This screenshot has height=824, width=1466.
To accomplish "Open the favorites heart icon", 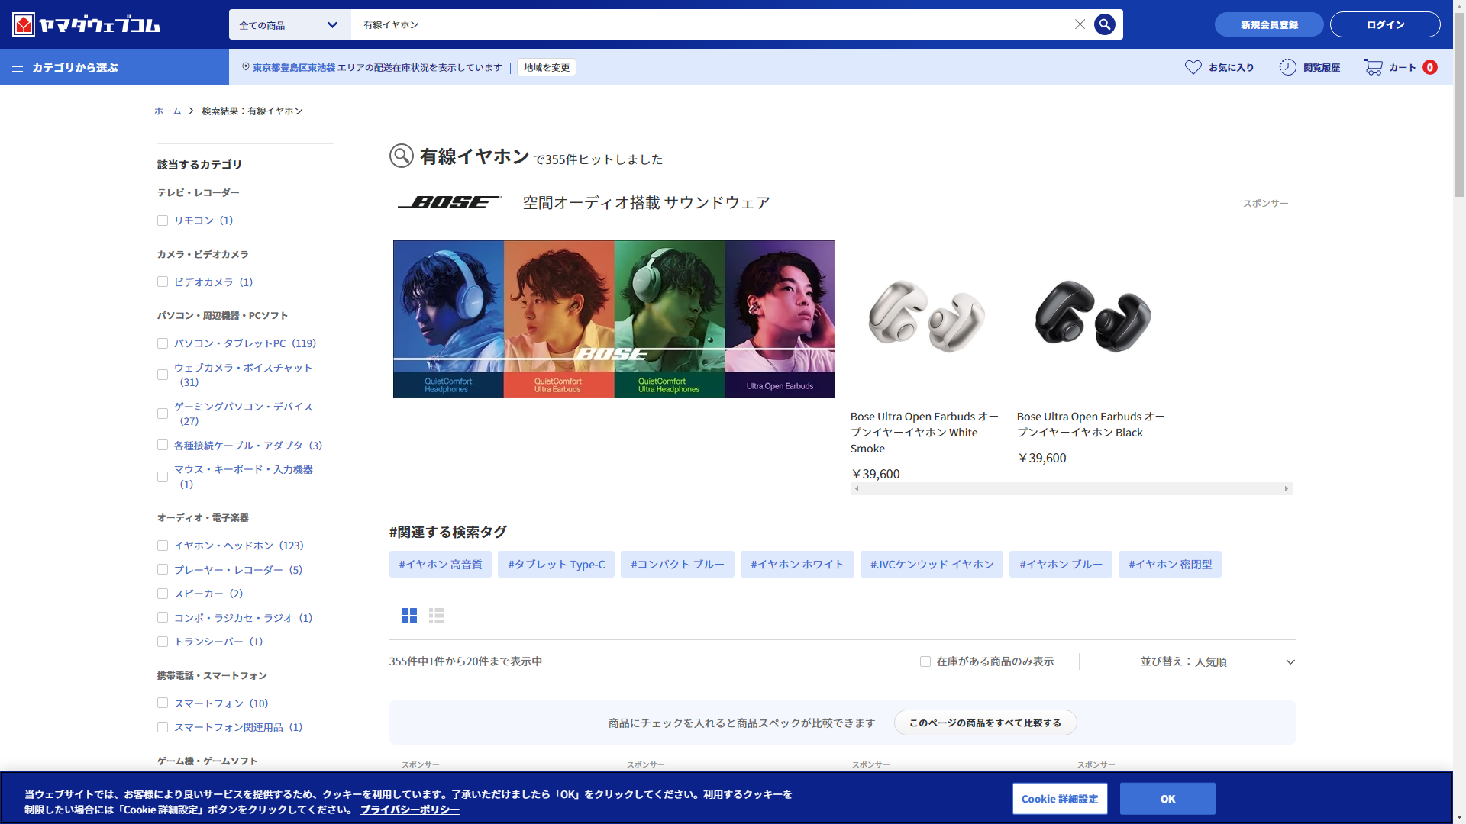I will pyautogui.click(x=1193, y=67).
